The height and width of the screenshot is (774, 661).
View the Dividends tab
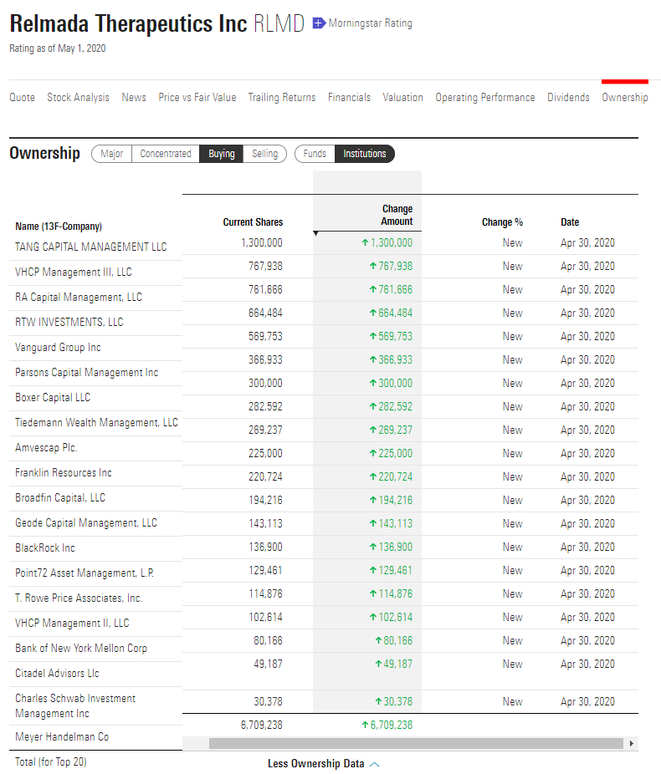568,97
